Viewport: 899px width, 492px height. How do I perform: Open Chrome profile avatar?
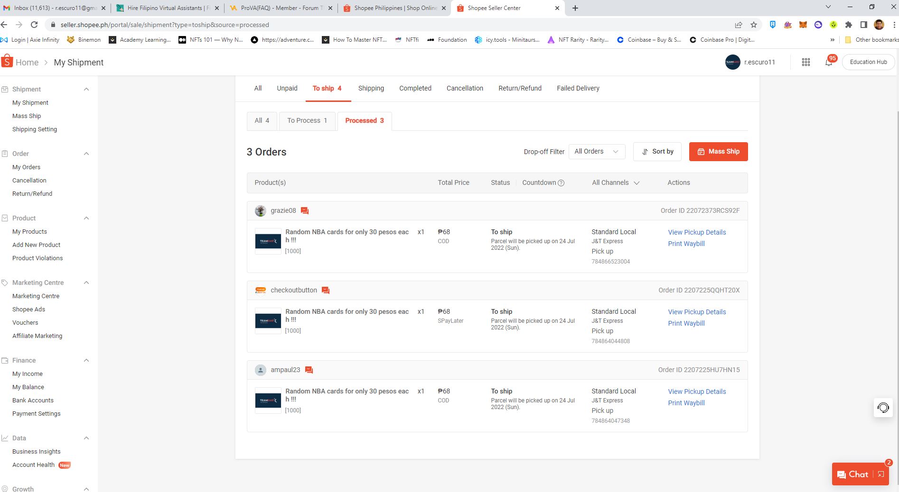[x=879, y=25]
